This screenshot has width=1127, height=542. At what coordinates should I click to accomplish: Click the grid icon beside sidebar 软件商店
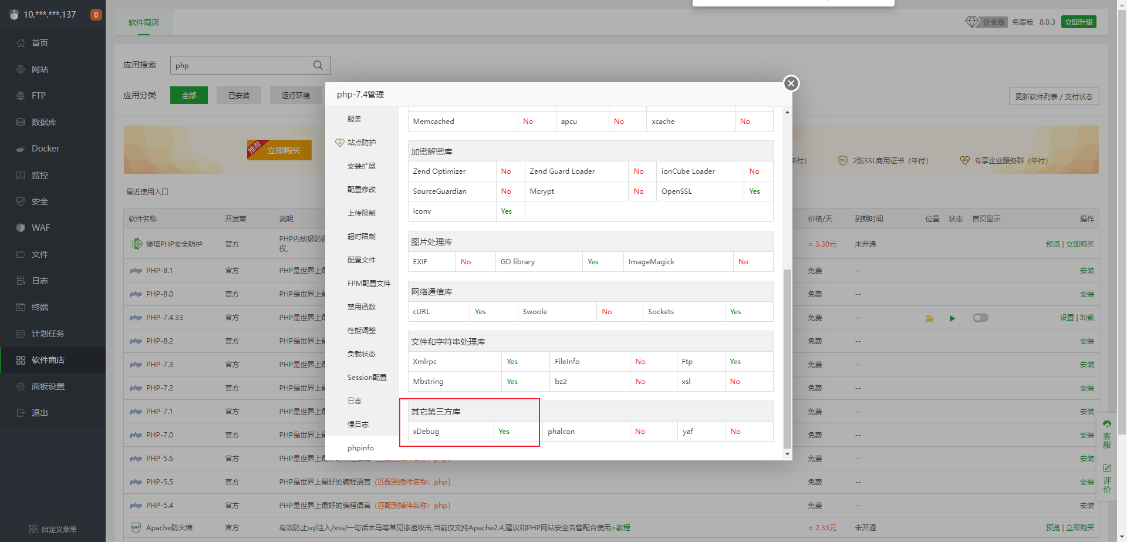21,360
